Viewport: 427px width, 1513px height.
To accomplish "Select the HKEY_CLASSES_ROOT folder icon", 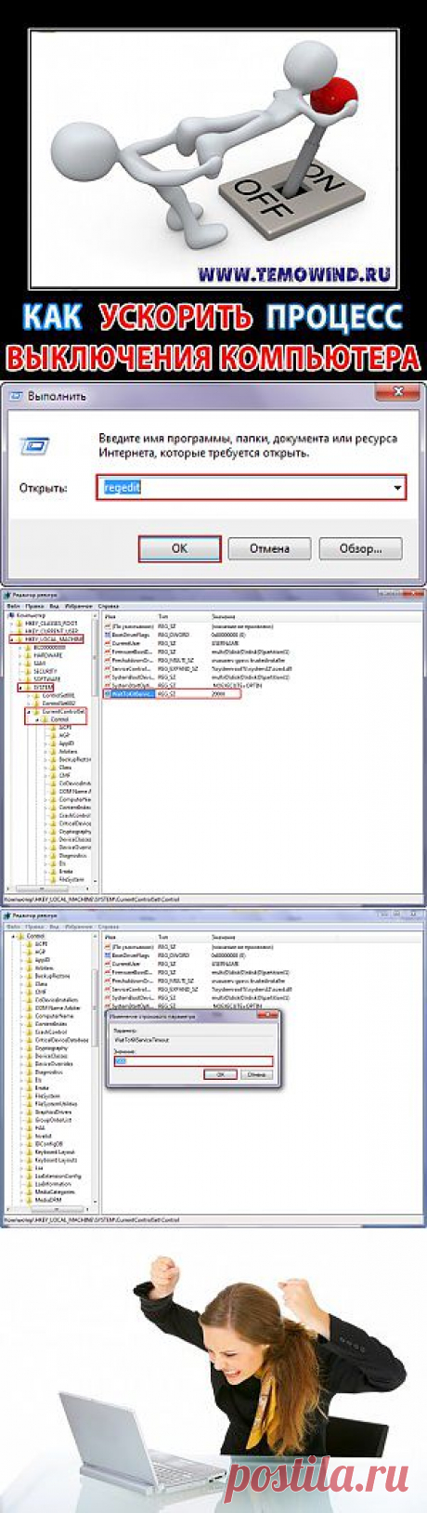I will 19,624.
